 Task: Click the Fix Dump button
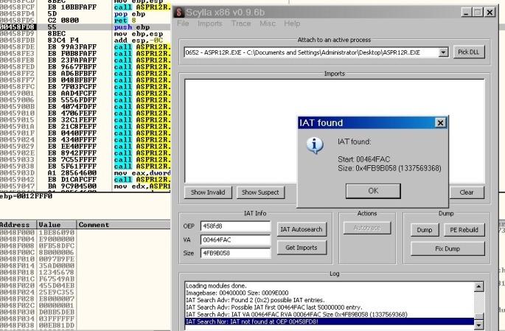click(447, 248)
